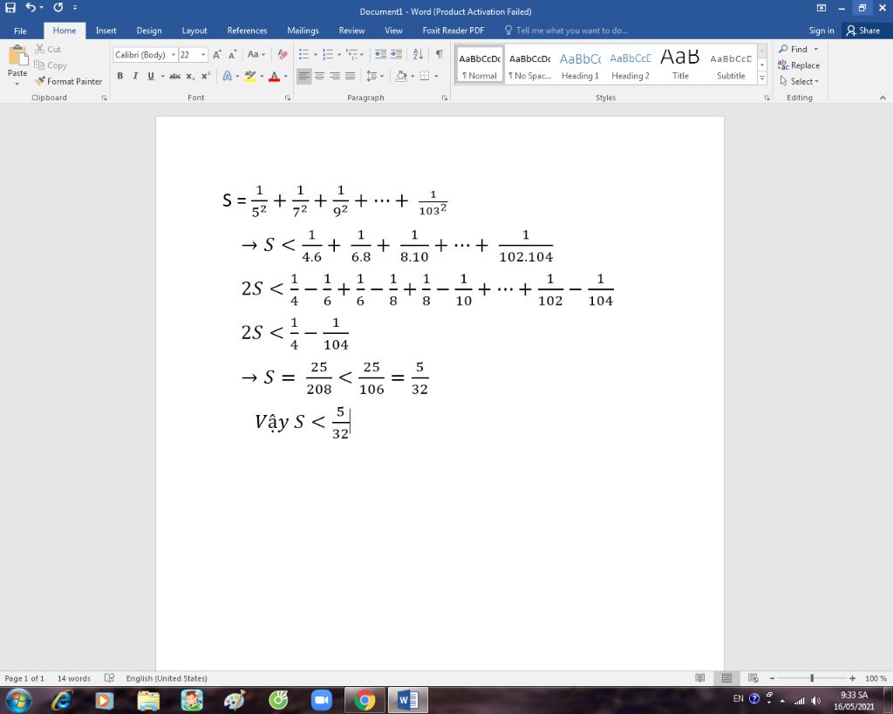Select the Format Painter tool
Viewport: 893px width, 714px height.
[68, 81]
